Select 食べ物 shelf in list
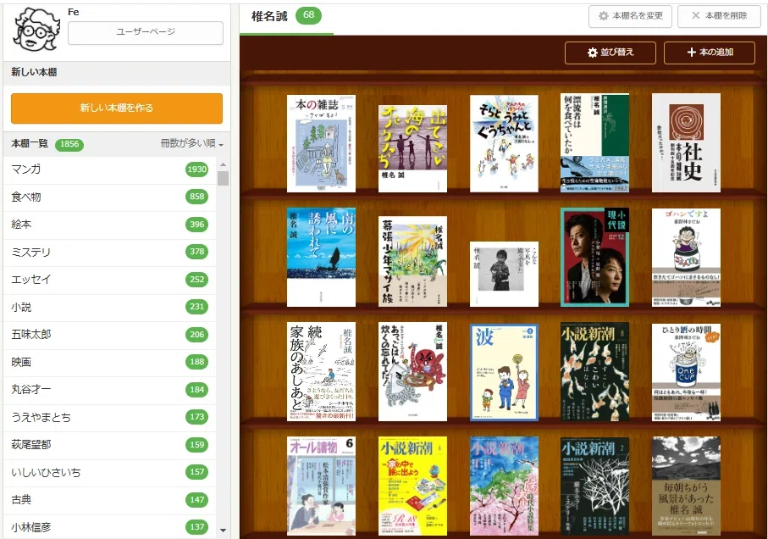 (x=110, y=197)
